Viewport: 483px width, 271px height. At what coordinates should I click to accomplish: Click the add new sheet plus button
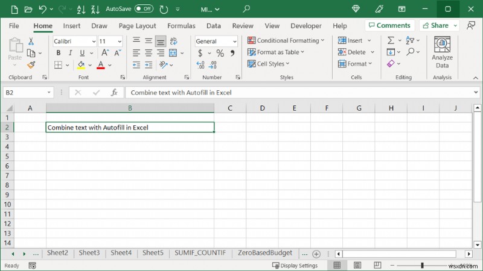point(316,254)
